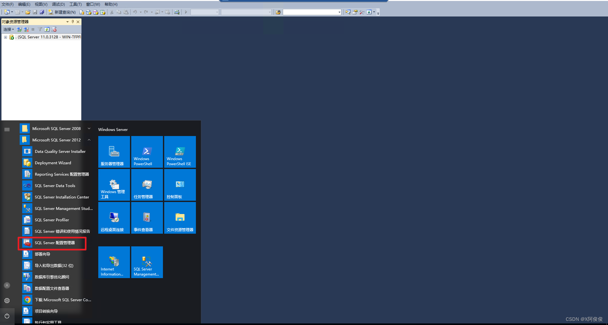Open Reporting Services 配置管理器
The image size is (608, 325).
pos(57,174)
